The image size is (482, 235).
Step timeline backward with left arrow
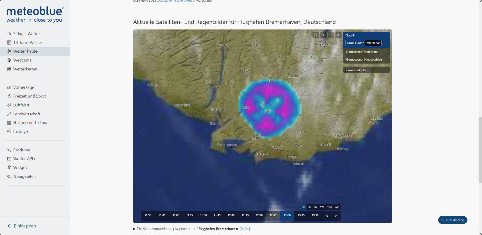click(x=327, y=216)
